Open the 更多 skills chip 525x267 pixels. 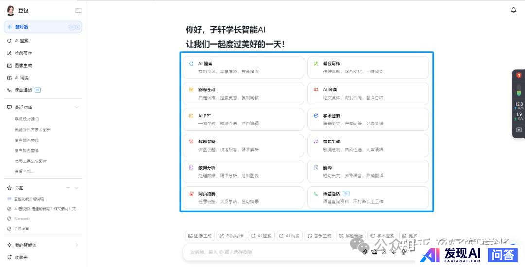point(410,236)
